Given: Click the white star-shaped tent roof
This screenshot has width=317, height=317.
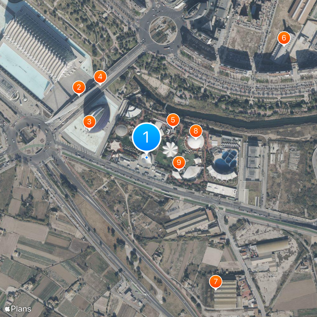Looking at the screenshot, I should pos(170,149).
